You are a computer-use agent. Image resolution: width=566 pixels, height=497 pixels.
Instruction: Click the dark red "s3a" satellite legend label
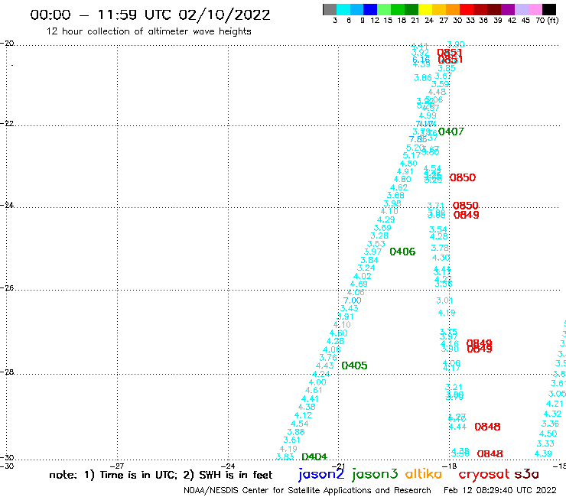click(x=526, y=474)
